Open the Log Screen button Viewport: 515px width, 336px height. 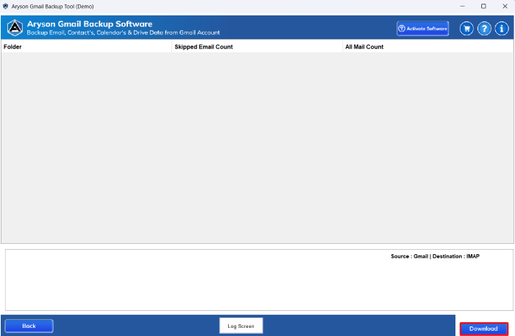click(241, 326)
